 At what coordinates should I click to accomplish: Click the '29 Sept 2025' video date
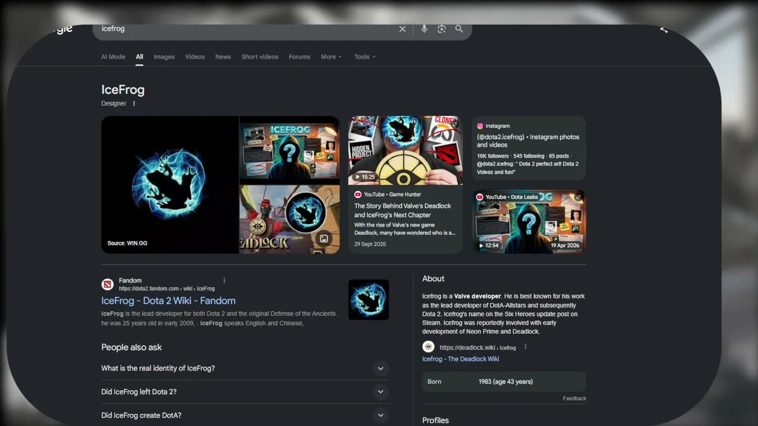370,244
